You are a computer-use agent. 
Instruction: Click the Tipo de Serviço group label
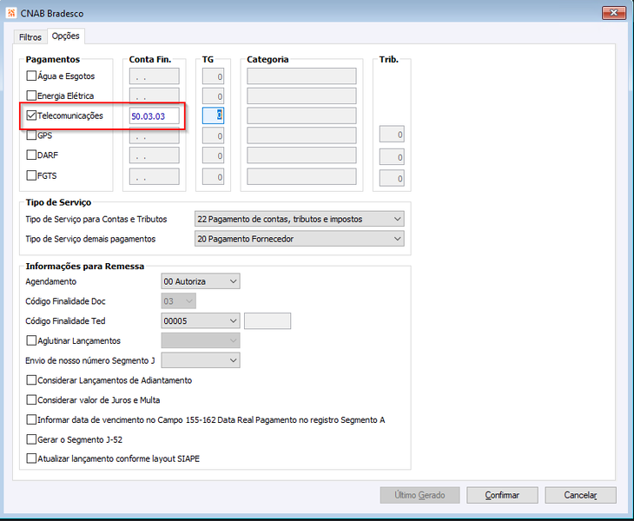[59, 202]
